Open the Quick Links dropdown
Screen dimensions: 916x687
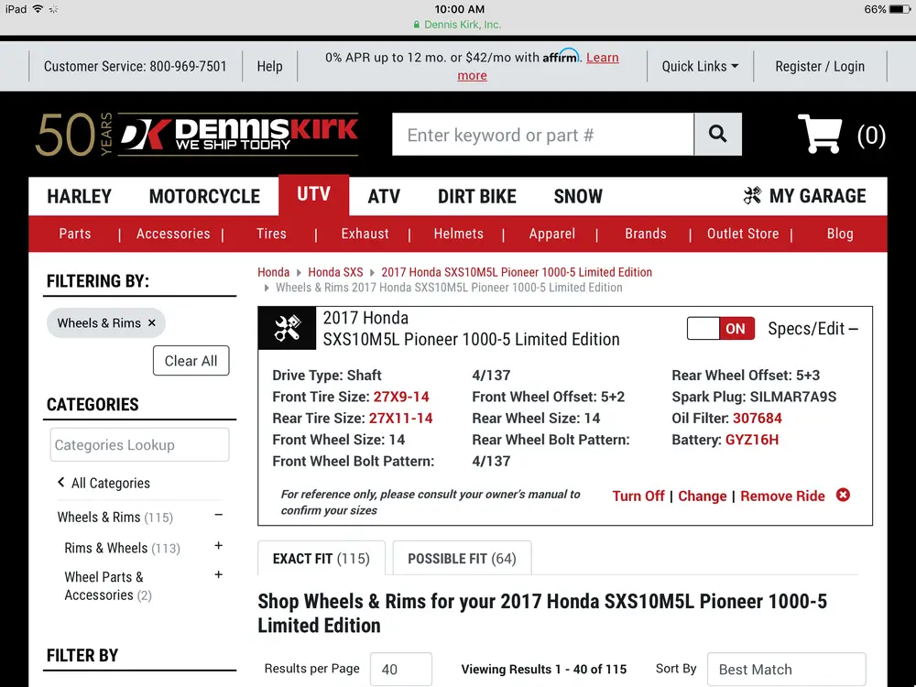point(700,67)
